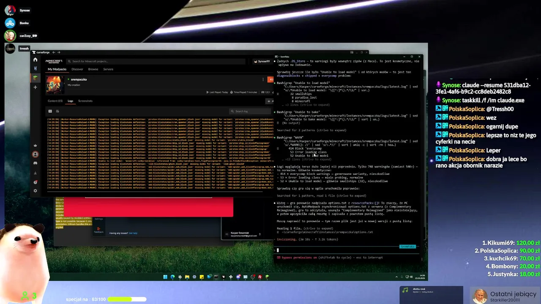Click the Envisioning status line in terminal

pos(307,239)
